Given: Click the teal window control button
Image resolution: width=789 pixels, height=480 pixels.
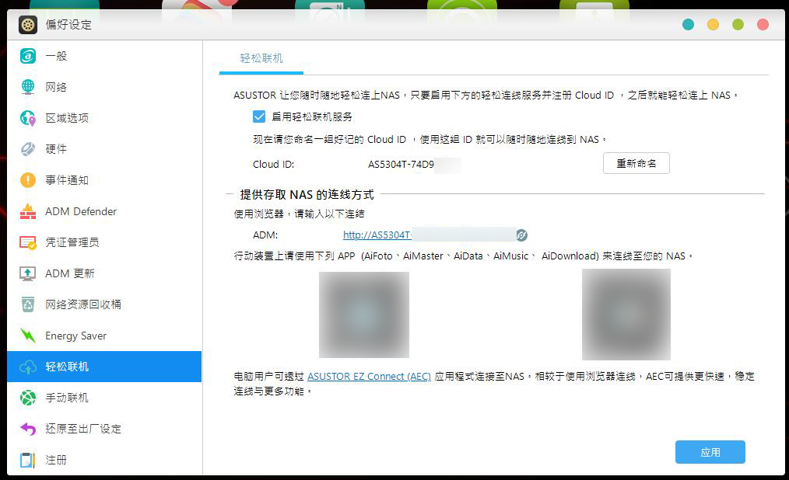Looking at the screenshot, I should pos(688,25).
